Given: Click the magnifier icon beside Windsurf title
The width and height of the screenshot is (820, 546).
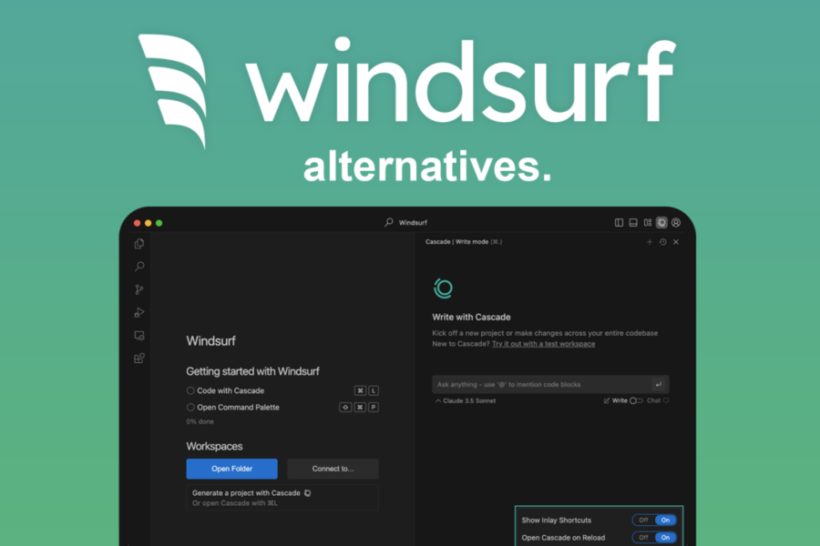Looking at the screenshot, I should point(388,223).
